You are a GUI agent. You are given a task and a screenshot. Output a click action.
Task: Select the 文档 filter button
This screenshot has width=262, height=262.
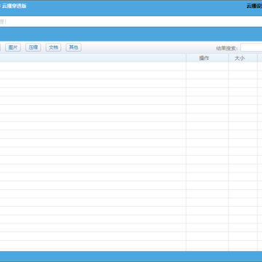point(53,47)
